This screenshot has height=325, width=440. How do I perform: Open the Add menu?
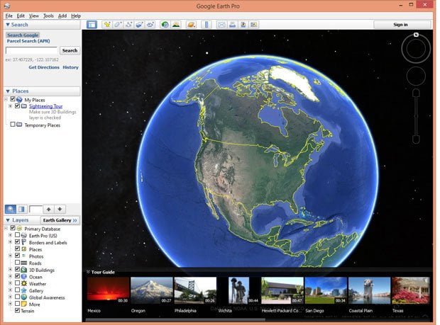point(62,16)
